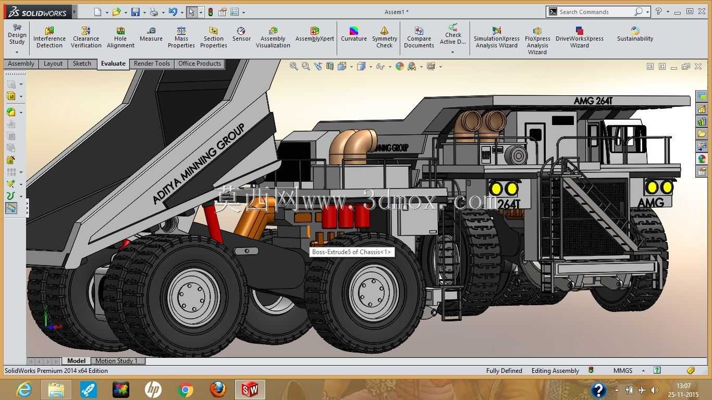The image size is (712, 400).
Task: Create a new document
Action: point(98,12)
